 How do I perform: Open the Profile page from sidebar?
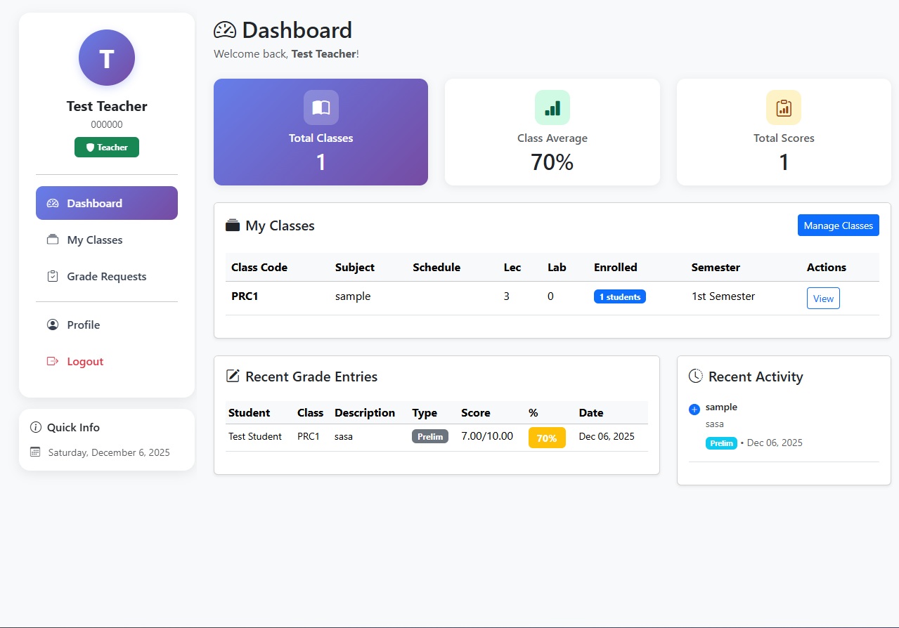83,325
